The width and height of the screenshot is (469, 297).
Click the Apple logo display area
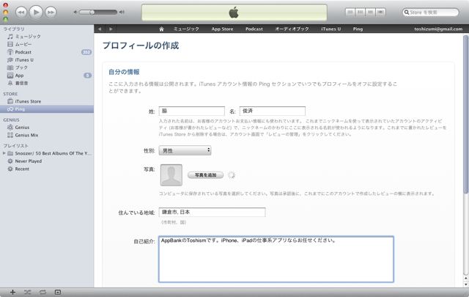coord(234,12)
